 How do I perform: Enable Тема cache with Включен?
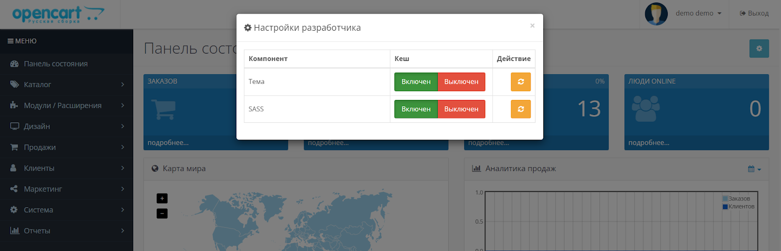click(416, 82)
